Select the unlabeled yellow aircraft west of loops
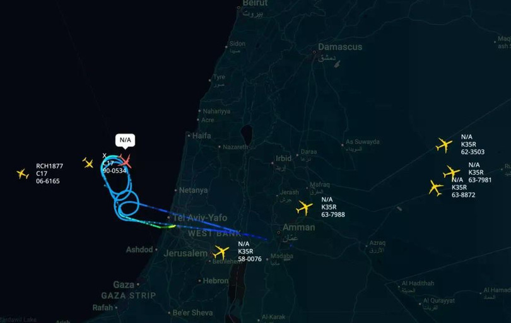The image size is (511, 323). [88, 162]
